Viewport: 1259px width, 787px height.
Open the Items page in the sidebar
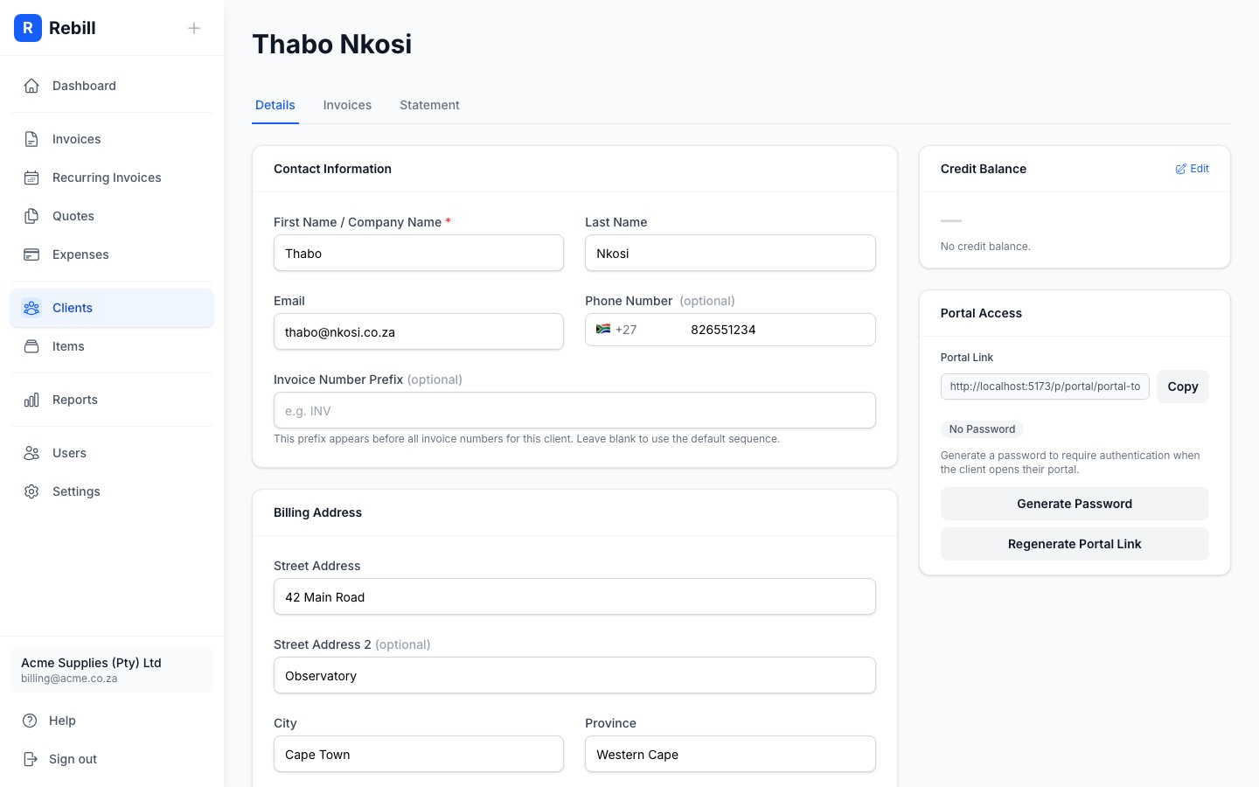tap(68, 346)
